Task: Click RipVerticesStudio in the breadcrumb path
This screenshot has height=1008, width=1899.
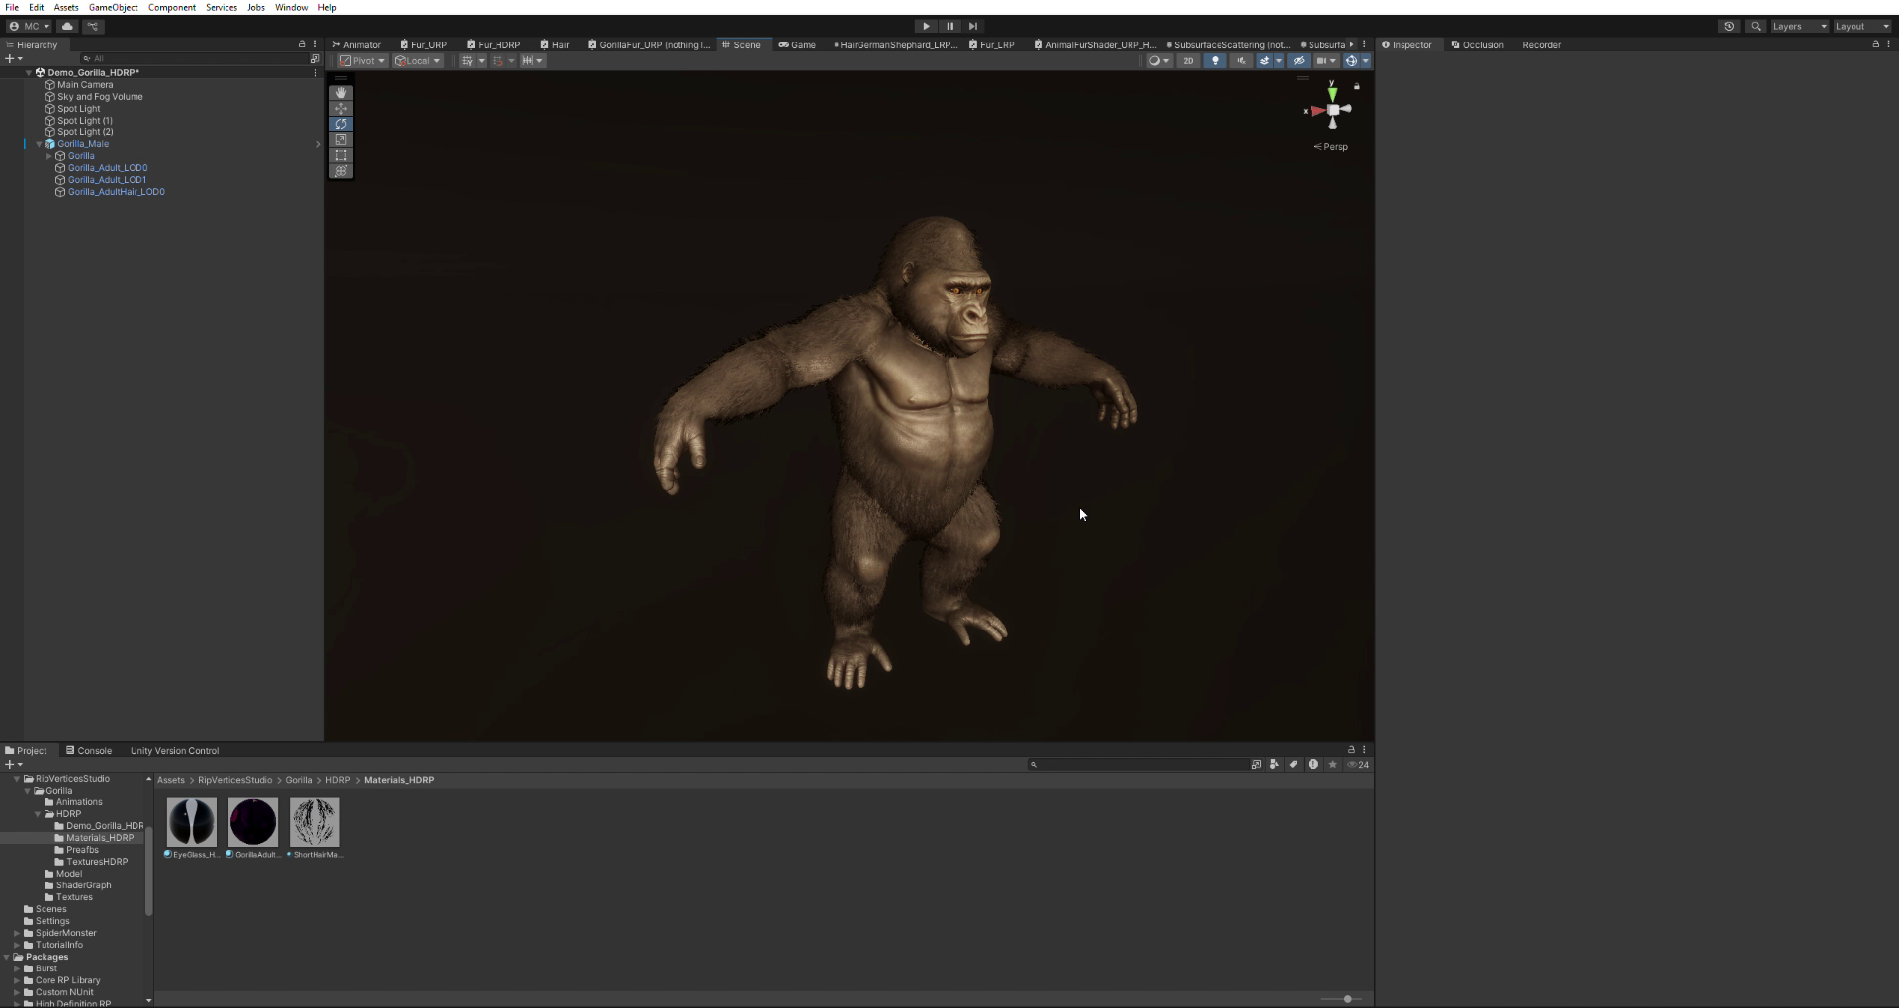Action: 234,780
